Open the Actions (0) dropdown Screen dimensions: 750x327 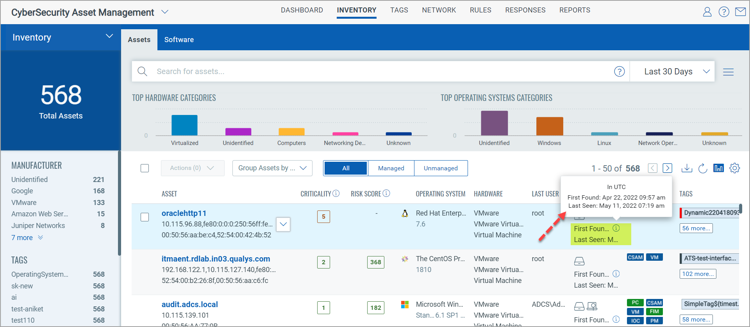click(x=193, y=168)
